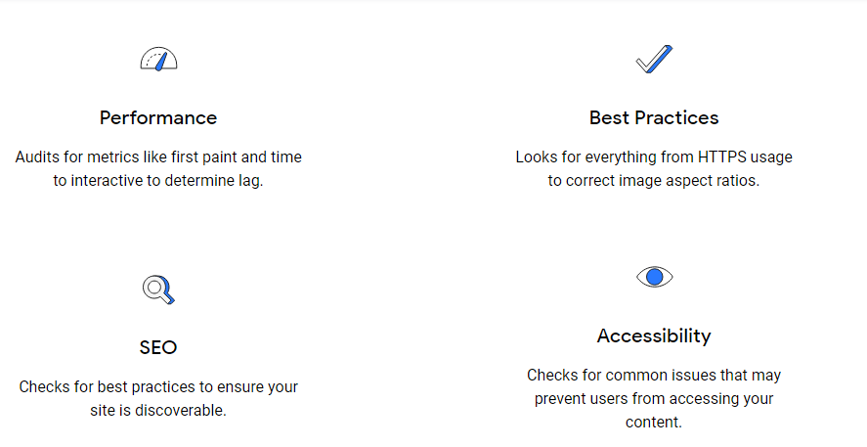Click the line 'Checks for common issues that may'
The image size is (867, 447).
tap(654, 375)
